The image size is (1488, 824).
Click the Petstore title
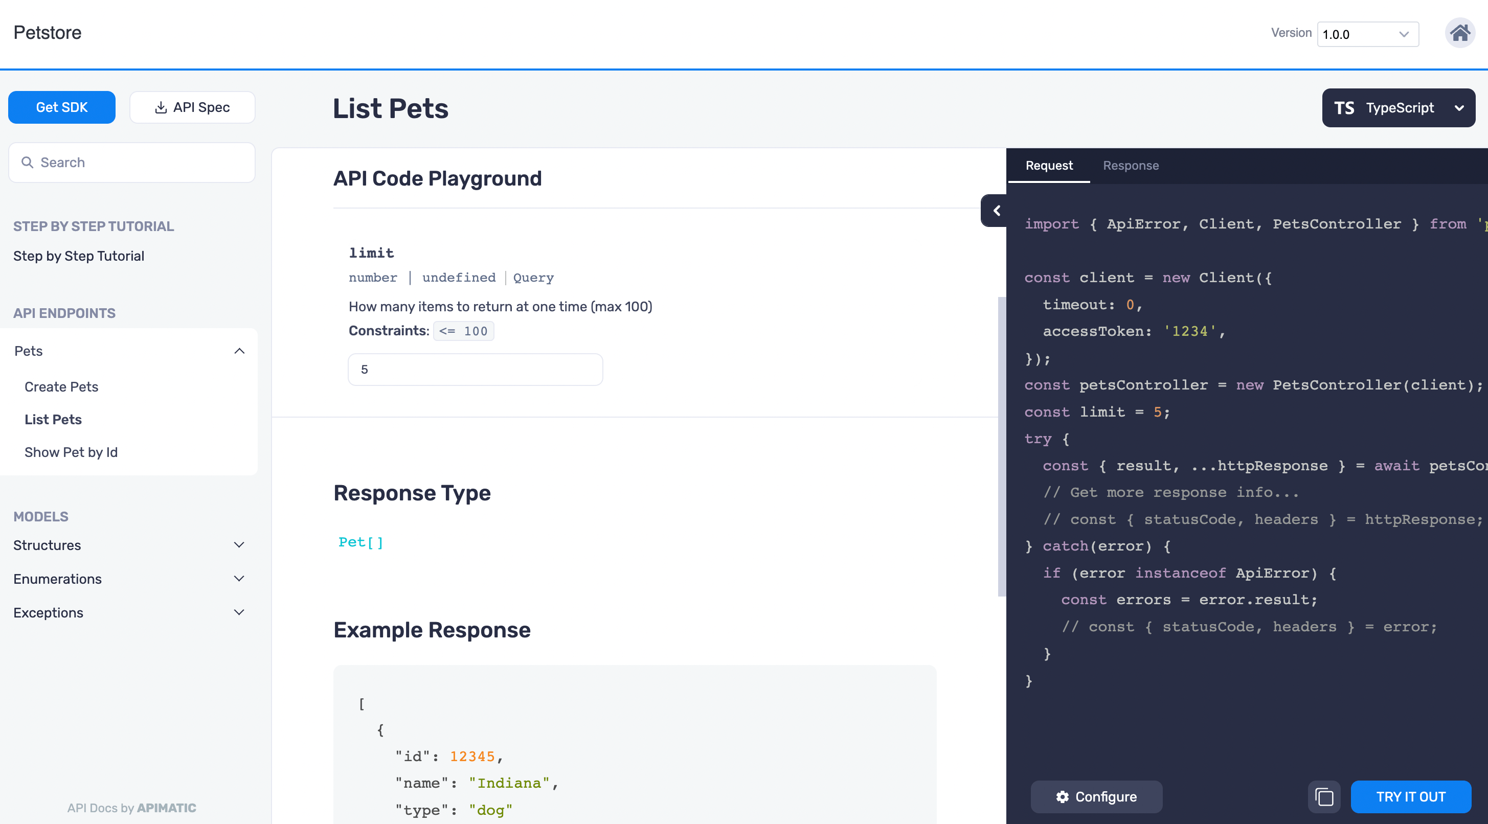48,33
